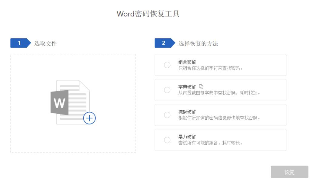
Task: Click the 暴力破解 option title
Action: pyautogui.click(x=187, y=137)
